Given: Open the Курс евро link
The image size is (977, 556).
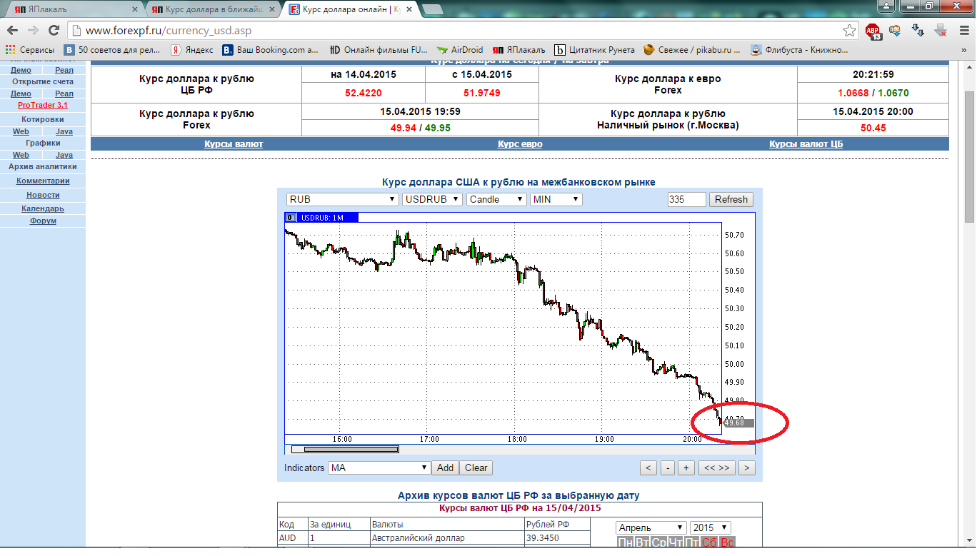Looking at the screenshot, I should [520, 143].
